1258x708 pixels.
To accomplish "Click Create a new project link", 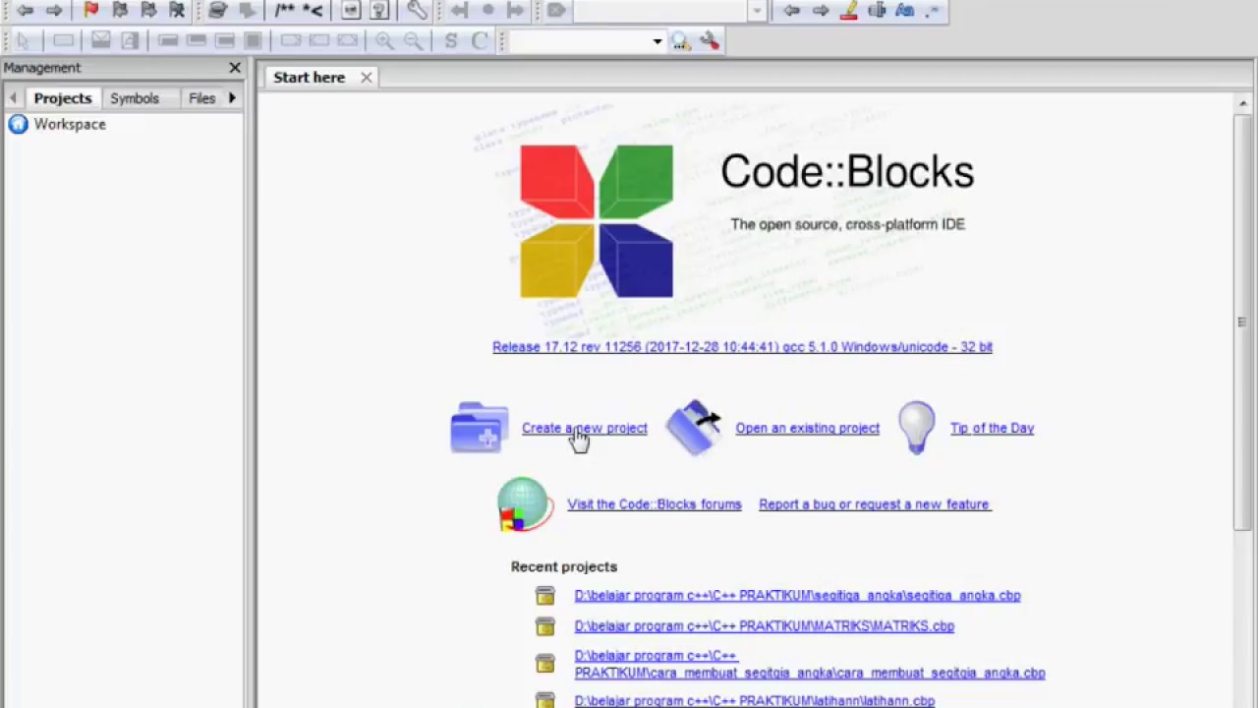I will coord(585,428).
